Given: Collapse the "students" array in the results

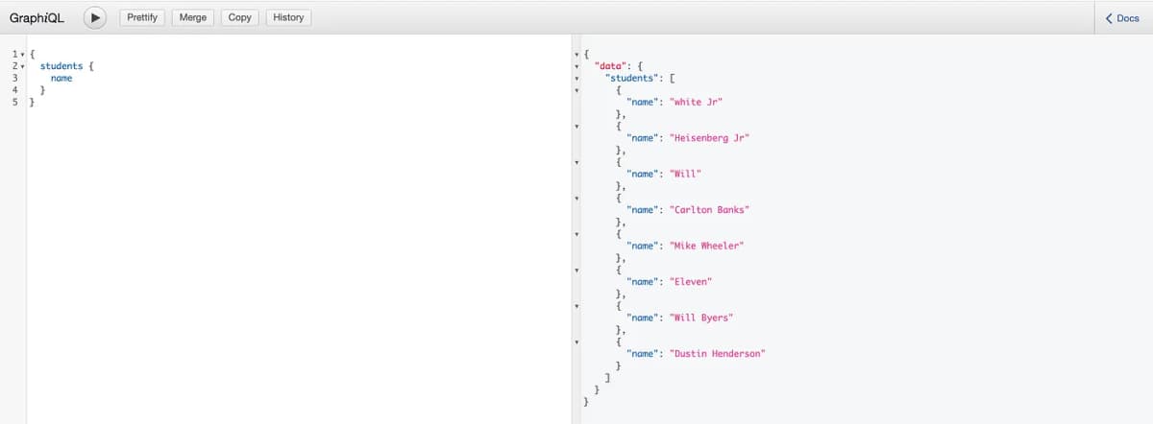Looking at the screenshot, I should [576, 78].
